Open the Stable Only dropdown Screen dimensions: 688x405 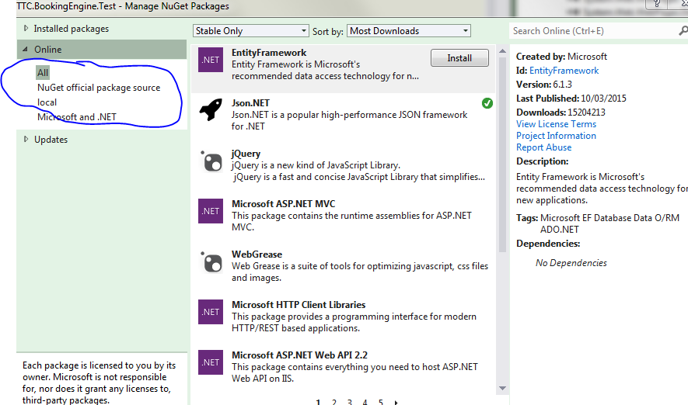coord(250,31)
